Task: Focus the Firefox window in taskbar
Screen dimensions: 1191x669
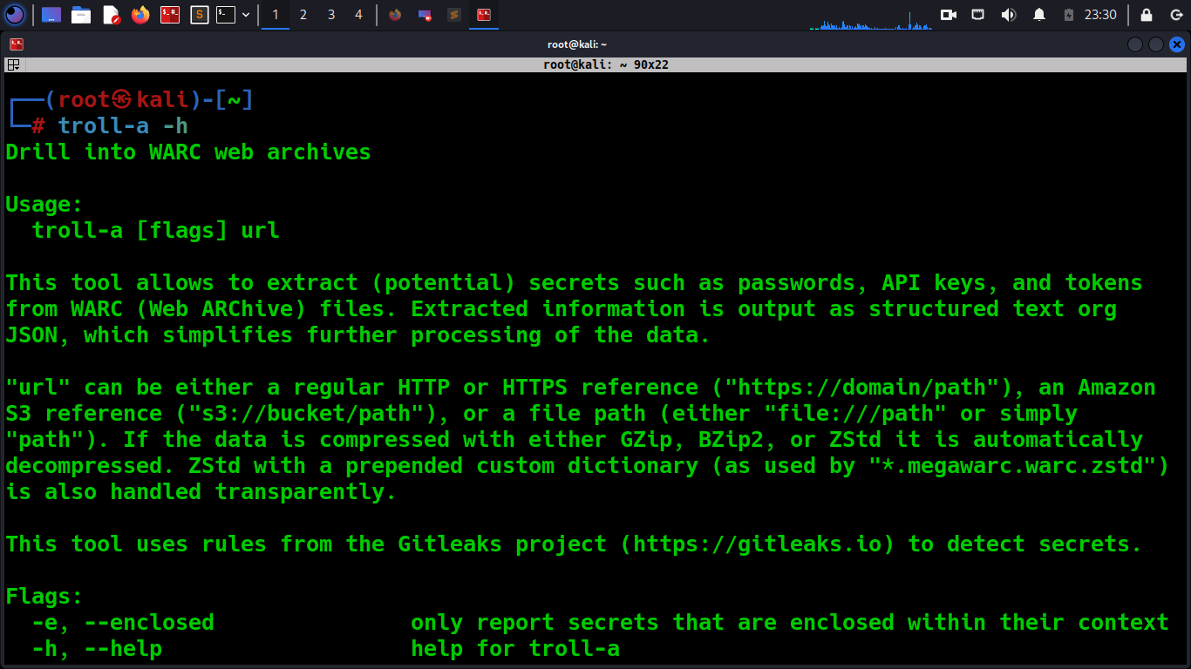Action: (395, 15)
